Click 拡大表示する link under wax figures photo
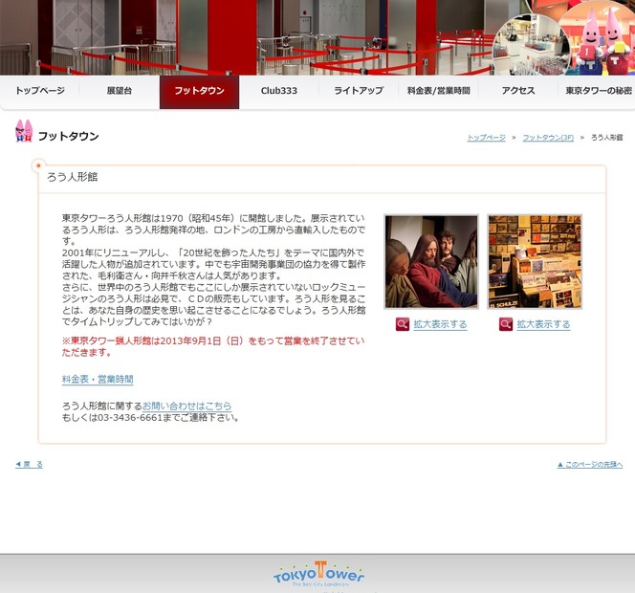This screenshot has width=635, height=593. (440, 324)
